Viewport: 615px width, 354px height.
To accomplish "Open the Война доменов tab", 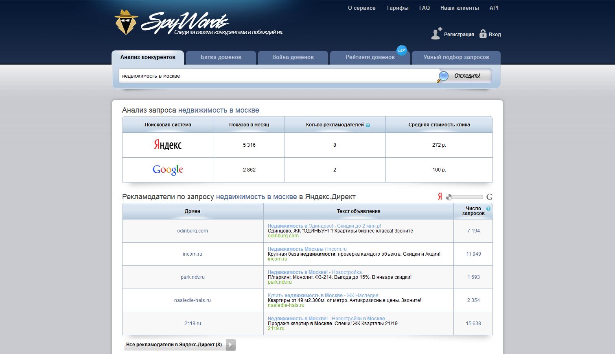I will pos(293,57).
